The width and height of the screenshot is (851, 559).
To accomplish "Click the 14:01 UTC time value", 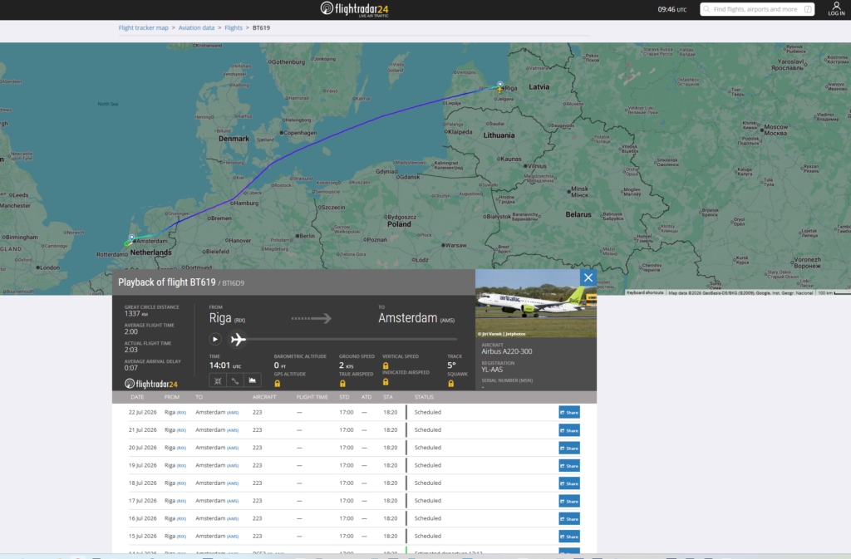I will (x=225, y=365).
